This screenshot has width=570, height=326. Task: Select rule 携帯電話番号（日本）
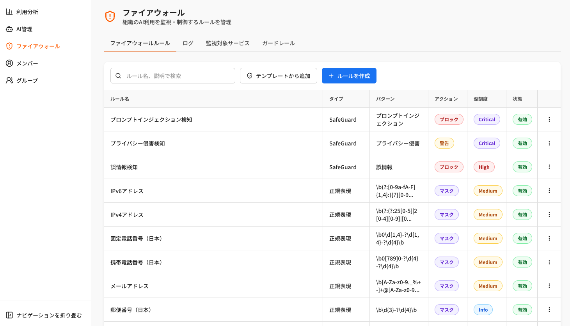[136, 262]
